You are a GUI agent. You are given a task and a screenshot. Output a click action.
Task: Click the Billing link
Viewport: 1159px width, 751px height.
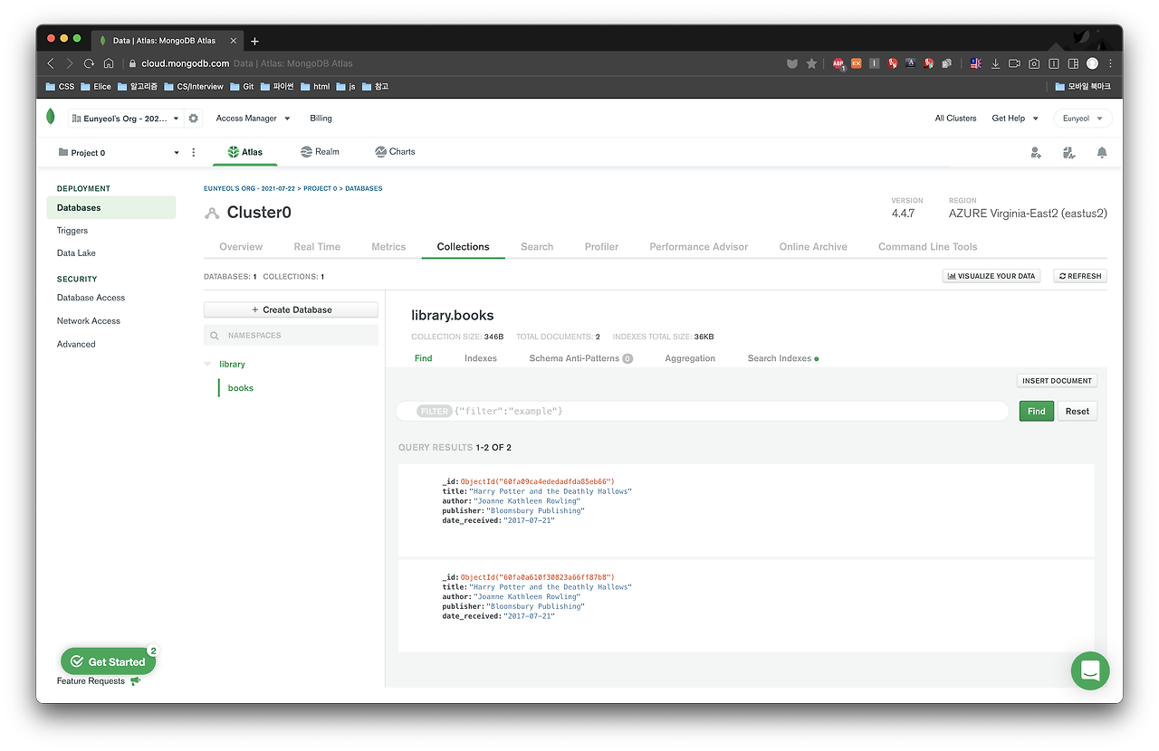pos(321,119)
